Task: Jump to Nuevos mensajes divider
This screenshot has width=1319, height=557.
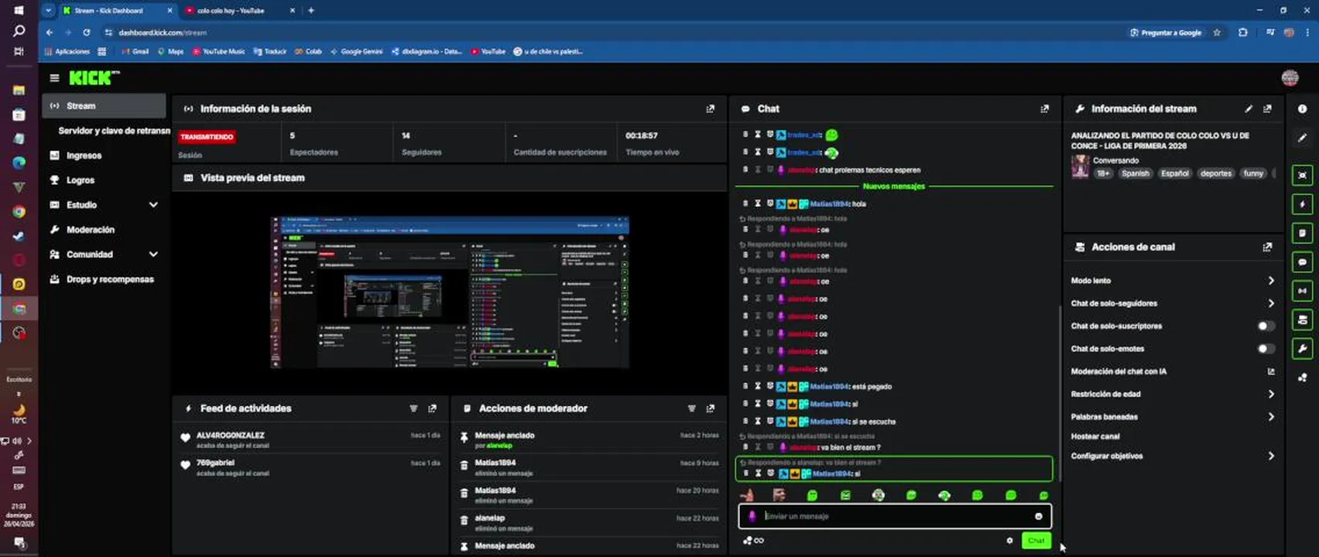Action: [x=893, y=186]
